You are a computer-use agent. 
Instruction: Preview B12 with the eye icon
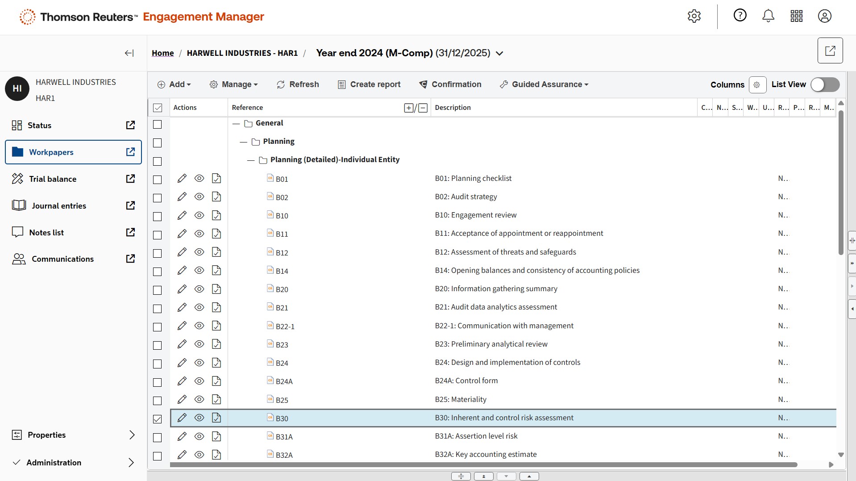click(x=199, y=252)
